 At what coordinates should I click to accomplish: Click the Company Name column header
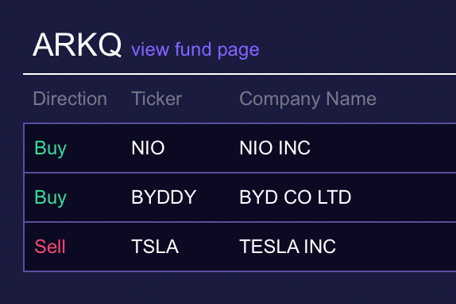[x=307, y=99]
